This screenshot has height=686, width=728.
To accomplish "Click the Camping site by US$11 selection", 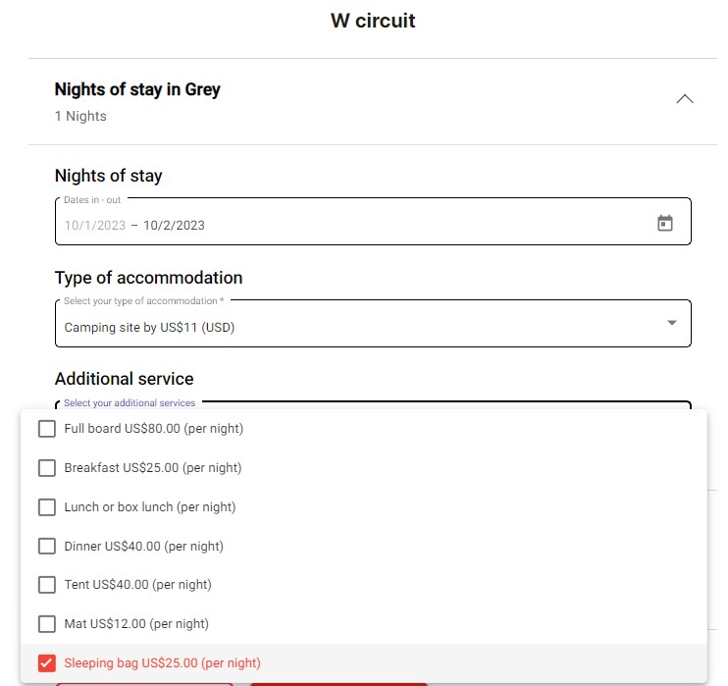I will (149, 328).
